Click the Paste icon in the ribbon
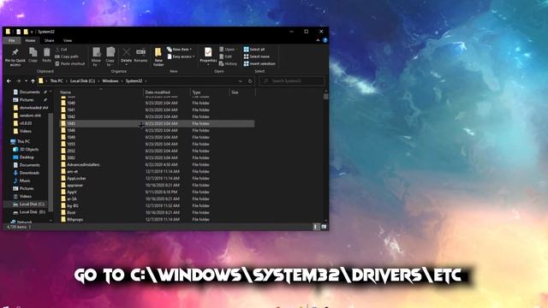Image resolution: width=548 pixels, height=308 pixels. click(46, 55)
